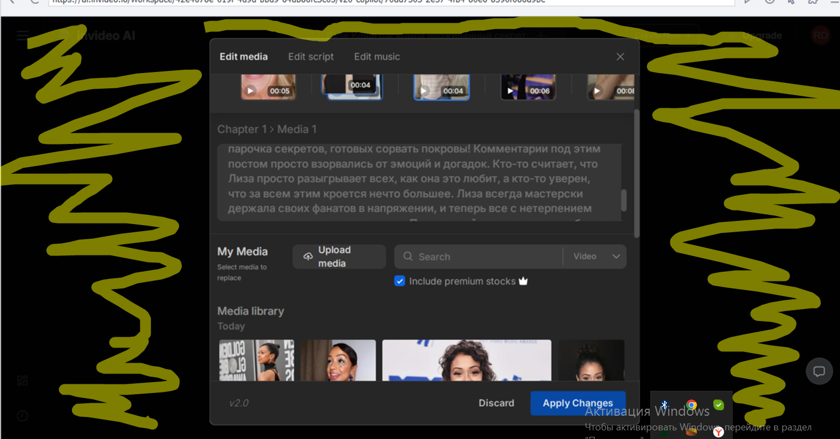
Task: Click the script text box scrollbar
Action: click(624, 200)
